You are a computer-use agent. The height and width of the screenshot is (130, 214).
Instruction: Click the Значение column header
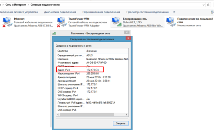point(107,51)
